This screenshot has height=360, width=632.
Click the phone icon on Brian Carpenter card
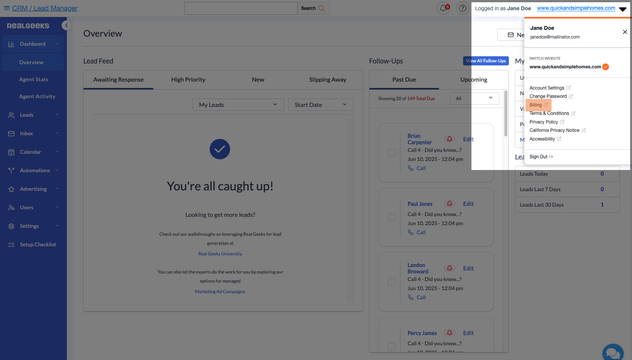[411, 168]
